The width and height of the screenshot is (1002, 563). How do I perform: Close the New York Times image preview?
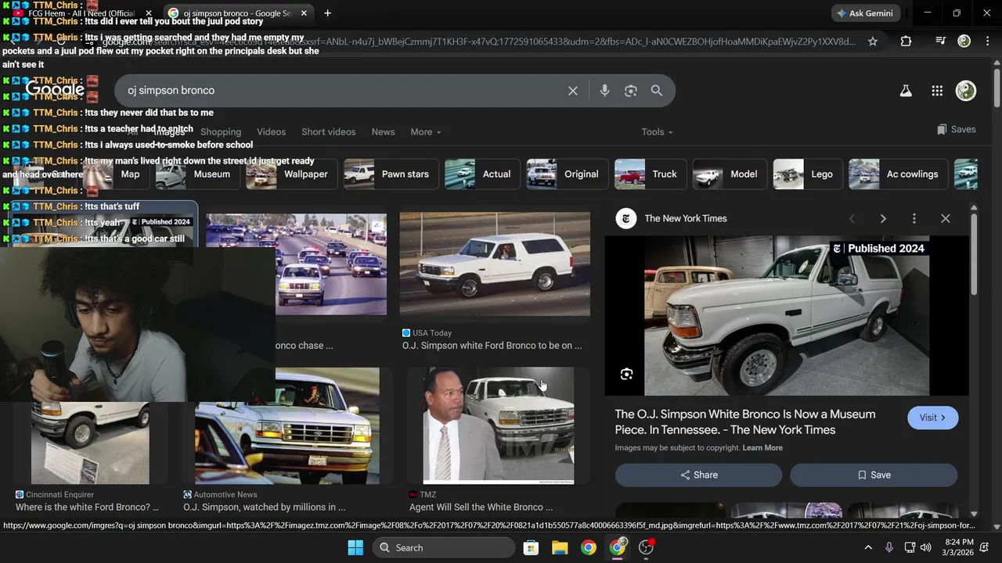946,219
